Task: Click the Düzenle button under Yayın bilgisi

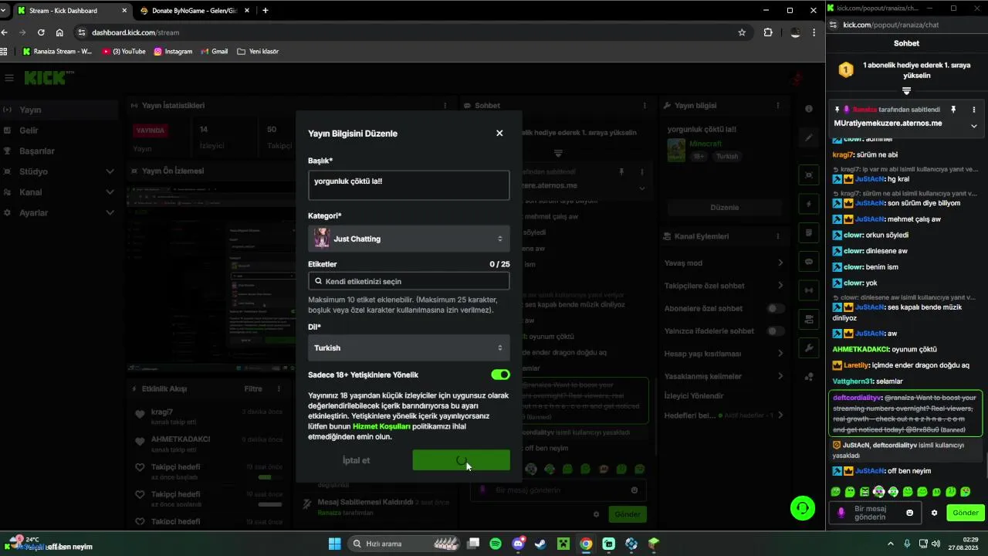Action: [724, 208]
